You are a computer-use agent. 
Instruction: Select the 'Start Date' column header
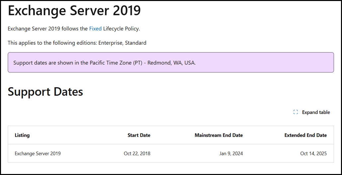click(139, 135)
